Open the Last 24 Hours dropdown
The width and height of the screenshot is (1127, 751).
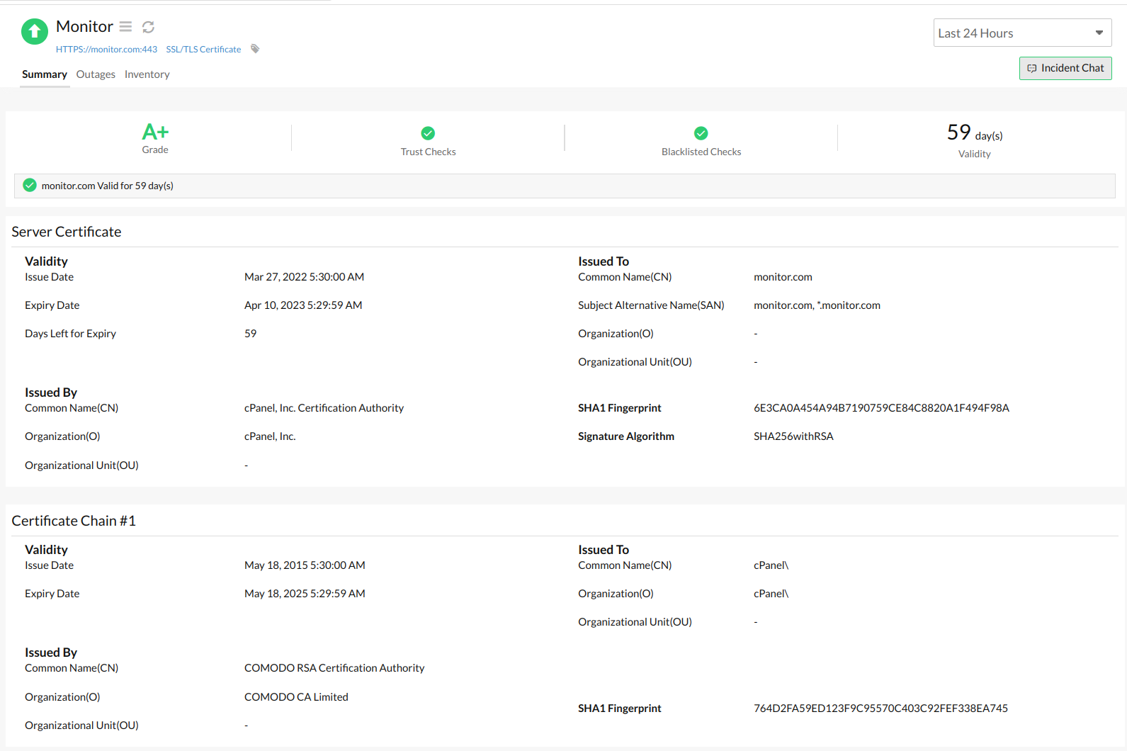[1021, 33]
